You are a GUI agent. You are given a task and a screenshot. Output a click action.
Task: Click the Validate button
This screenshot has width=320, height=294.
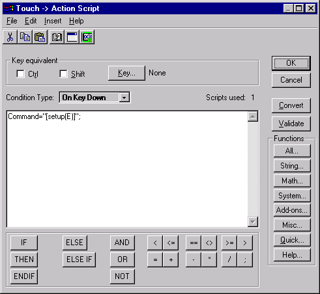click(291, 124)
